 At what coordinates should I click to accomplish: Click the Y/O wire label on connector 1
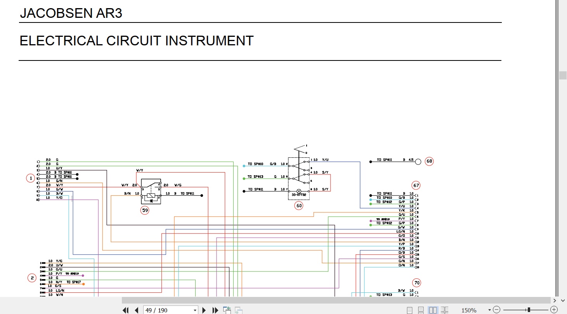coord(59,198)
